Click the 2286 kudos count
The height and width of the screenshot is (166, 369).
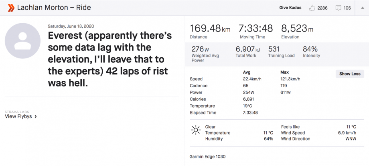tap(322, 8)
